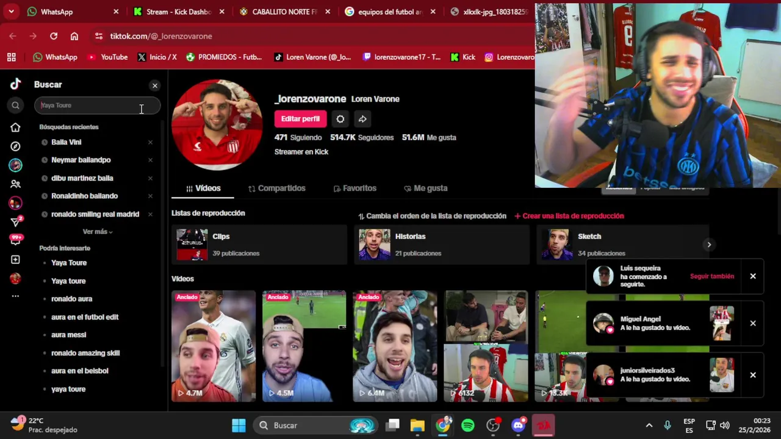Open the bookmarks apps grid icon

(11, 57)
